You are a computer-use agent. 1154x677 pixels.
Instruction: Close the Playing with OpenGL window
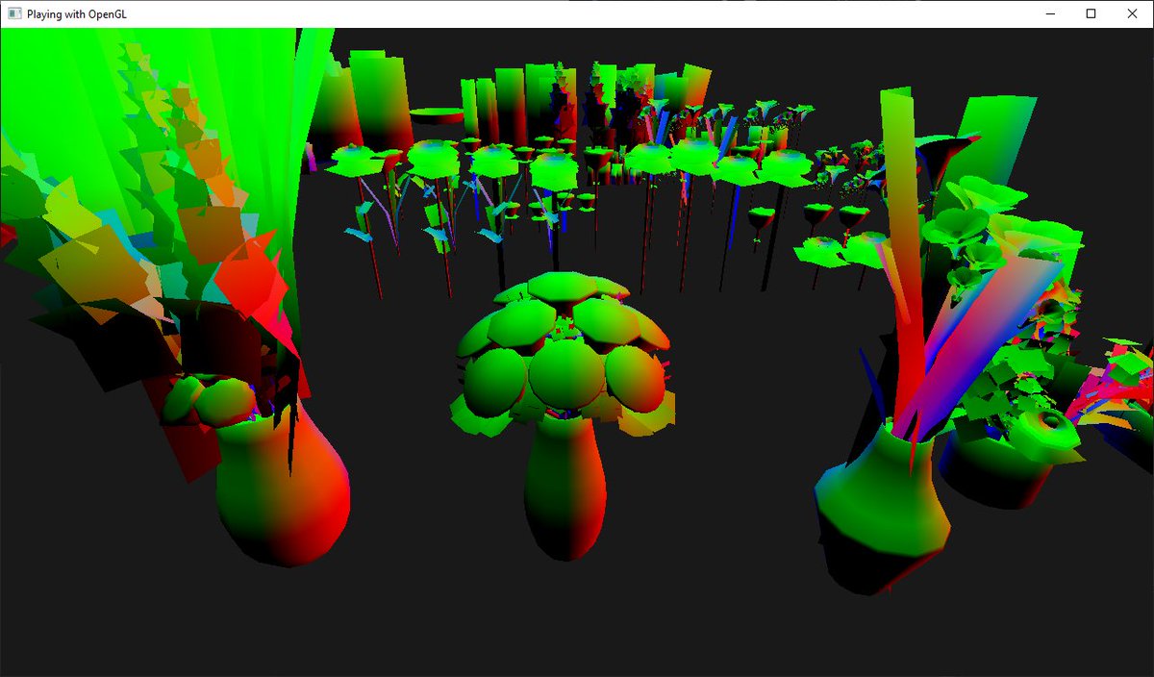pos(1133,14)
